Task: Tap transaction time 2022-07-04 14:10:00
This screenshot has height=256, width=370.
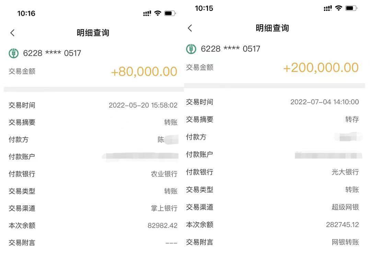Action: (324, 102)
